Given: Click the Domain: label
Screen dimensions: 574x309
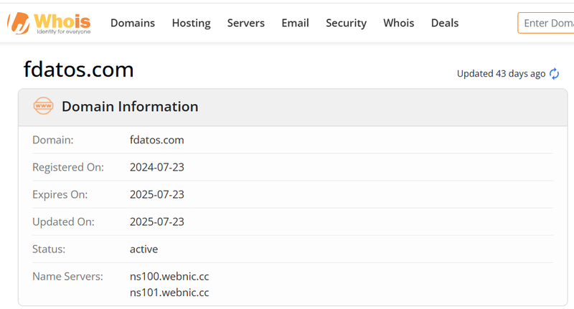Looking at the screenshot, I should [52, 140].
